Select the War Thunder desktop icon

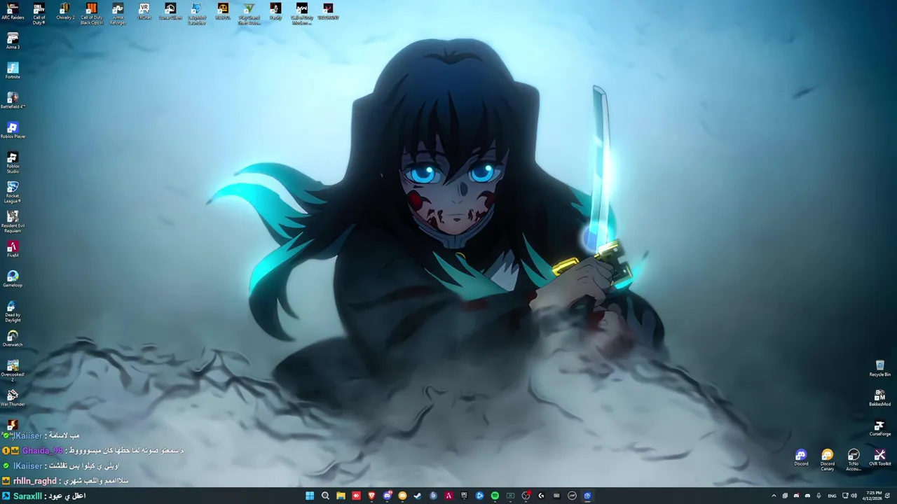click(x=13, y=398)
